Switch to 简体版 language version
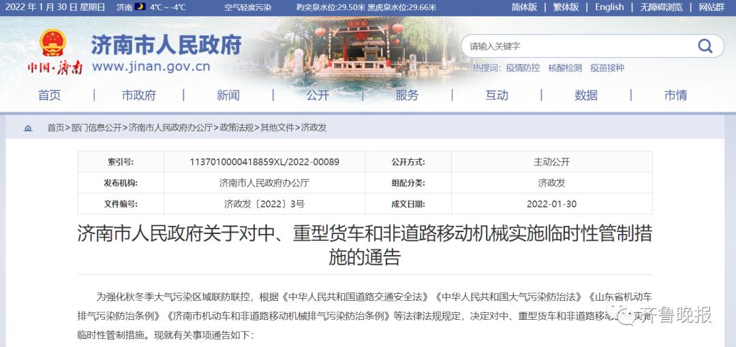This screenshot has width=736, height=347. [524, 7]
